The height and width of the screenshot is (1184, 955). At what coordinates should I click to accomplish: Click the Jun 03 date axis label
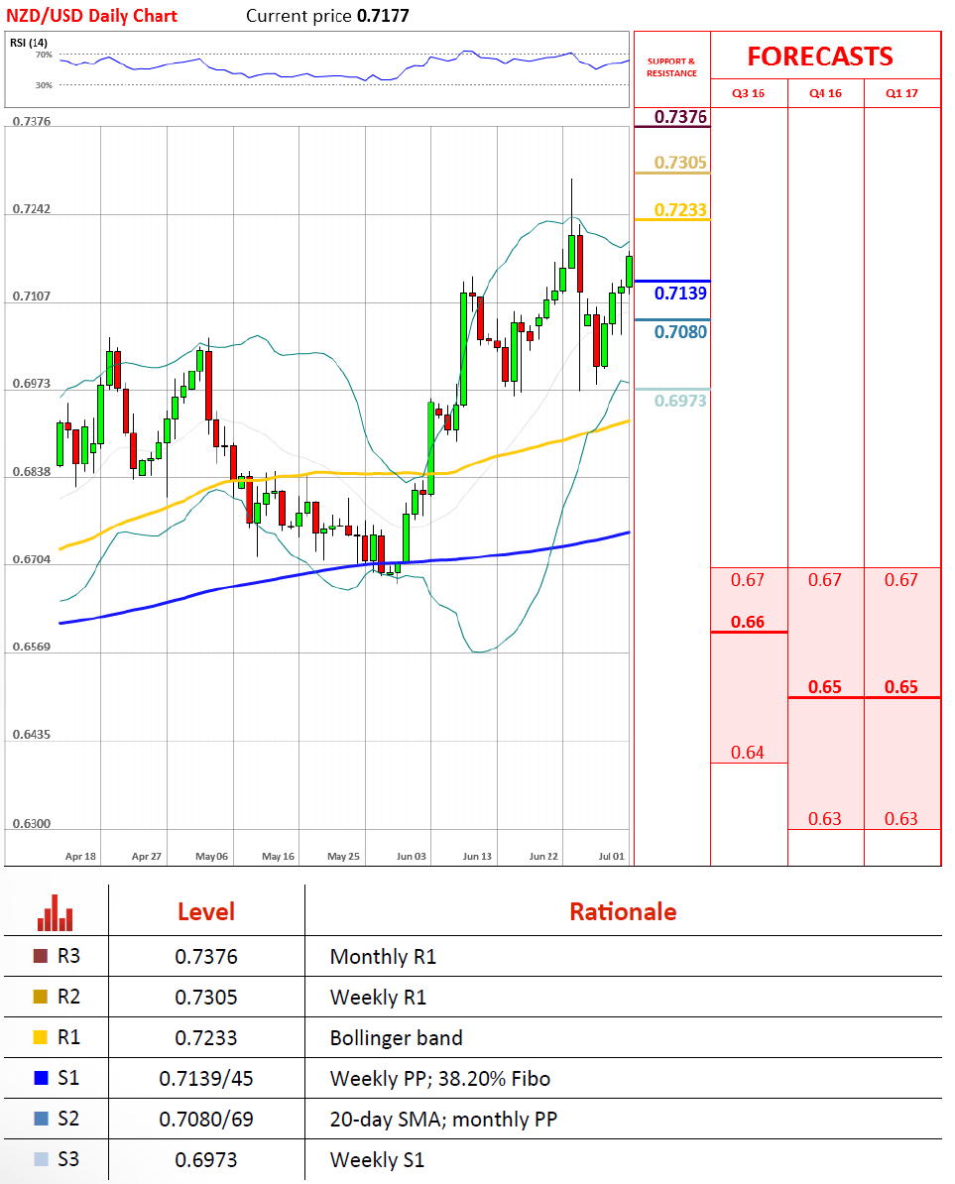coord(412,857)
